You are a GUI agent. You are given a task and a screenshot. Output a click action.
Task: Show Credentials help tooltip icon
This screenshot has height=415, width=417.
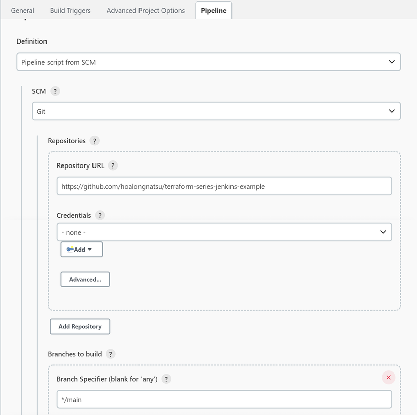point(100,215)
